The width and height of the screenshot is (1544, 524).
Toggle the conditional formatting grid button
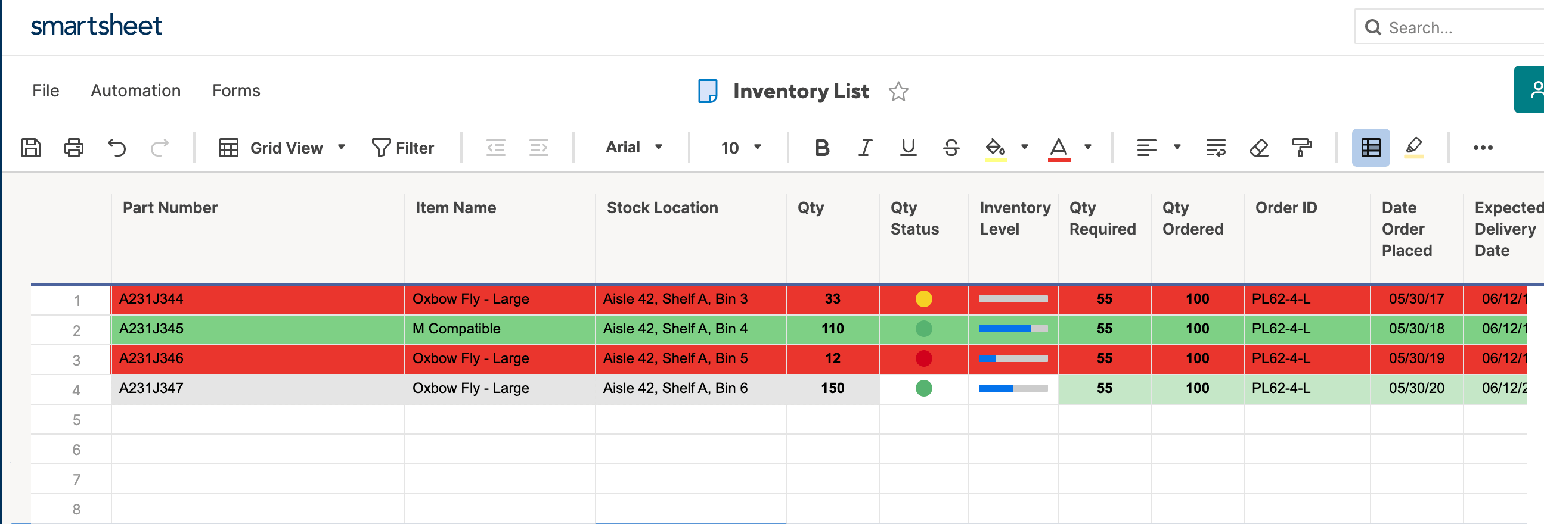[x=1370, y=147]
